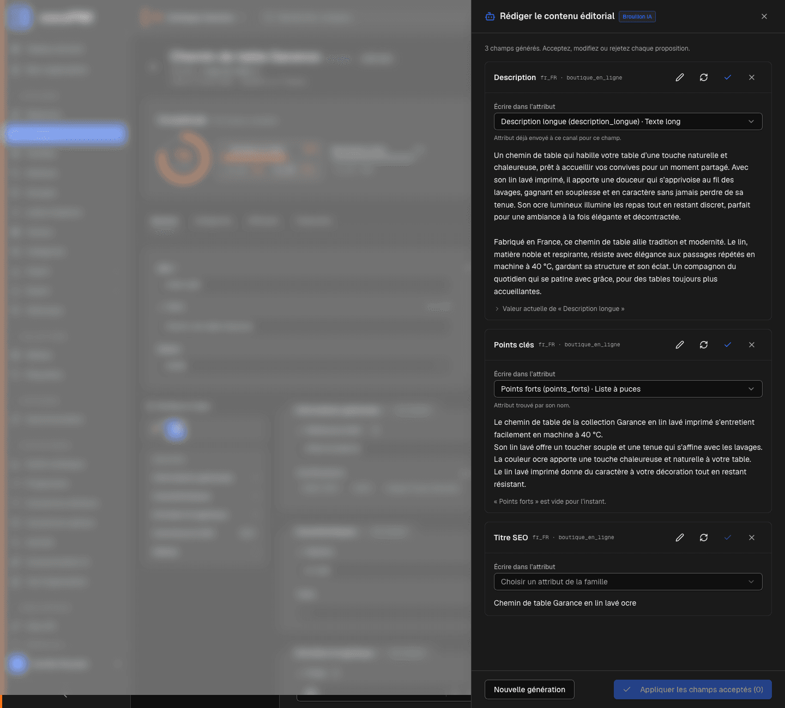Click the robot icon beside panel title

(490, 16)
